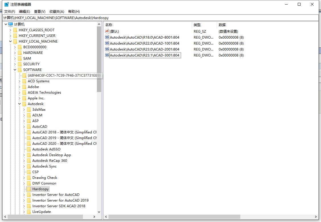Click the R22.0 ACAD-1001:804 DWORD icon

107,43
